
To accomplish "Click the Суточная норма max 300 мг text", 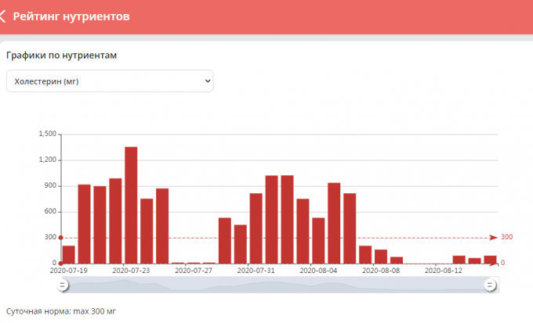I will [61, 311].
